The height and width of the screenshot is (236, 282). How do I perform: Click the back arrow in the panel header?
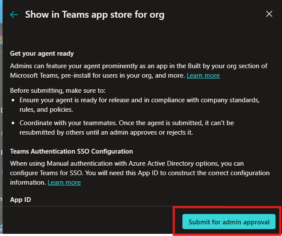click(14, 15)
